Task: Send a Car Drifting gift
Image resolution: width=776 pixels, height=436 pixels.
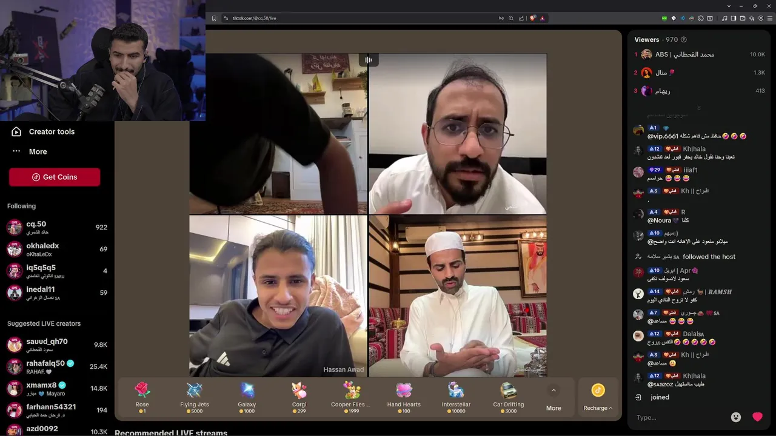Action: 508,397
